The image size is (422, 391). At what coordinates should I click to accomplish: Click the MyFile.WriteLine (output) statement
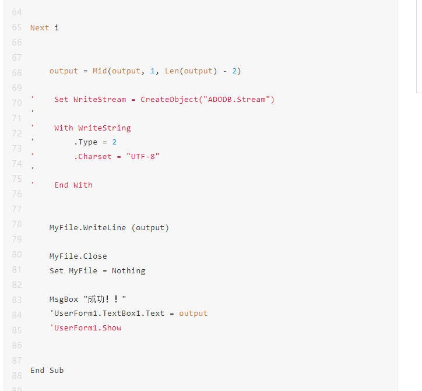(109, 228)
